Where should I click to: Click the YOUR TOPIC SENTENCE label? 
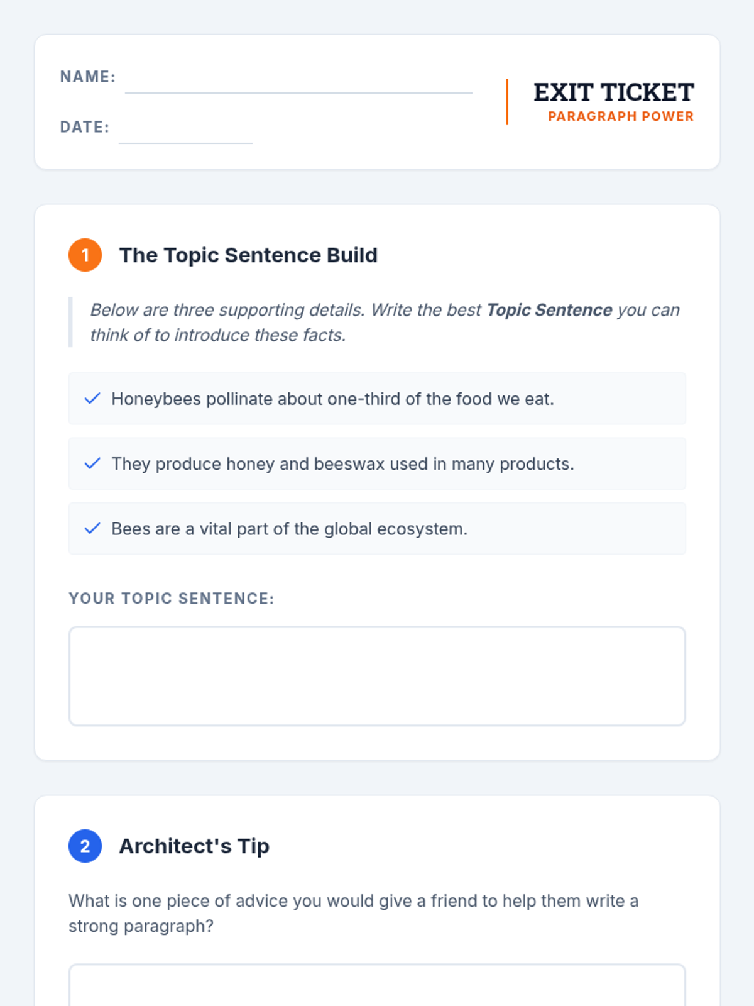pos(172,599)
